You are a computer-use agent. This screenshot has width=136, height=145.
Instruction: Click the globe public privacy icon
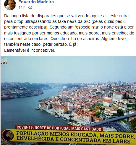click(30, 7)
